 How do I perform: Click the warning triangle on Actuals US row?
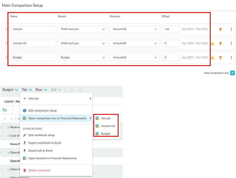212,44
